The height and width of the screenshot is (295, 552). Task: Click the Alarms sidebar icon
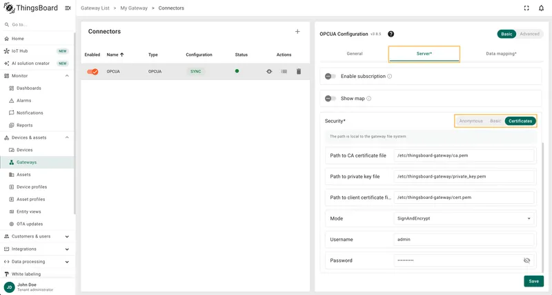click(x=11, y=100)
